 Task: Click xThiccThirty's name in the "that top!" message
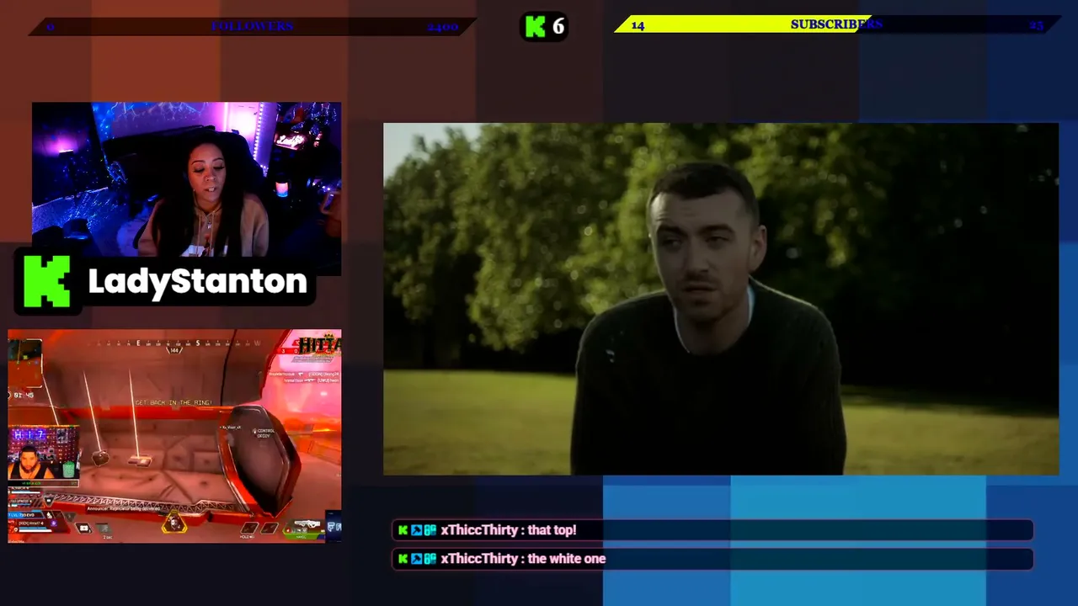point(478,530)
